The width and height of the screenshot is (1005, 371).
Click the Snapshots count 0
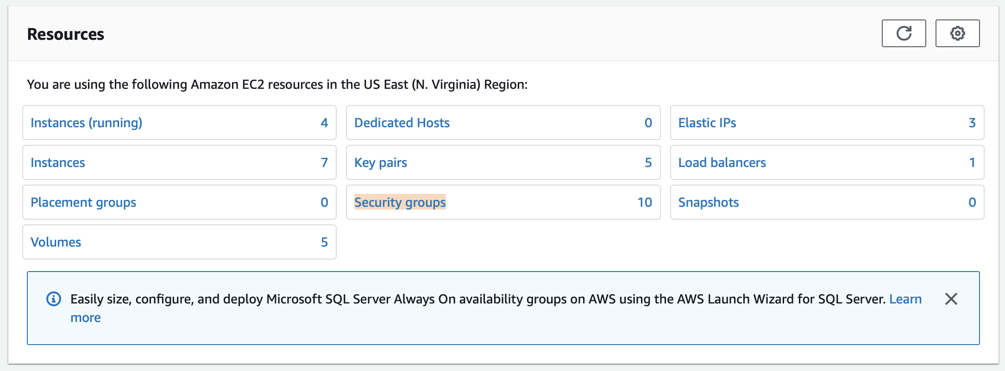tap(972, 203)
